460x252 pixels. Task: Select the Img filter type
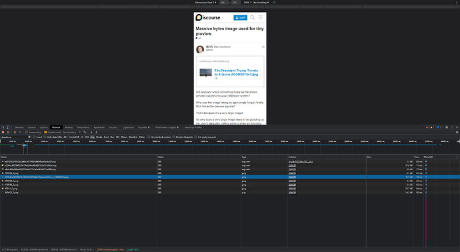(x=93, y=137)
